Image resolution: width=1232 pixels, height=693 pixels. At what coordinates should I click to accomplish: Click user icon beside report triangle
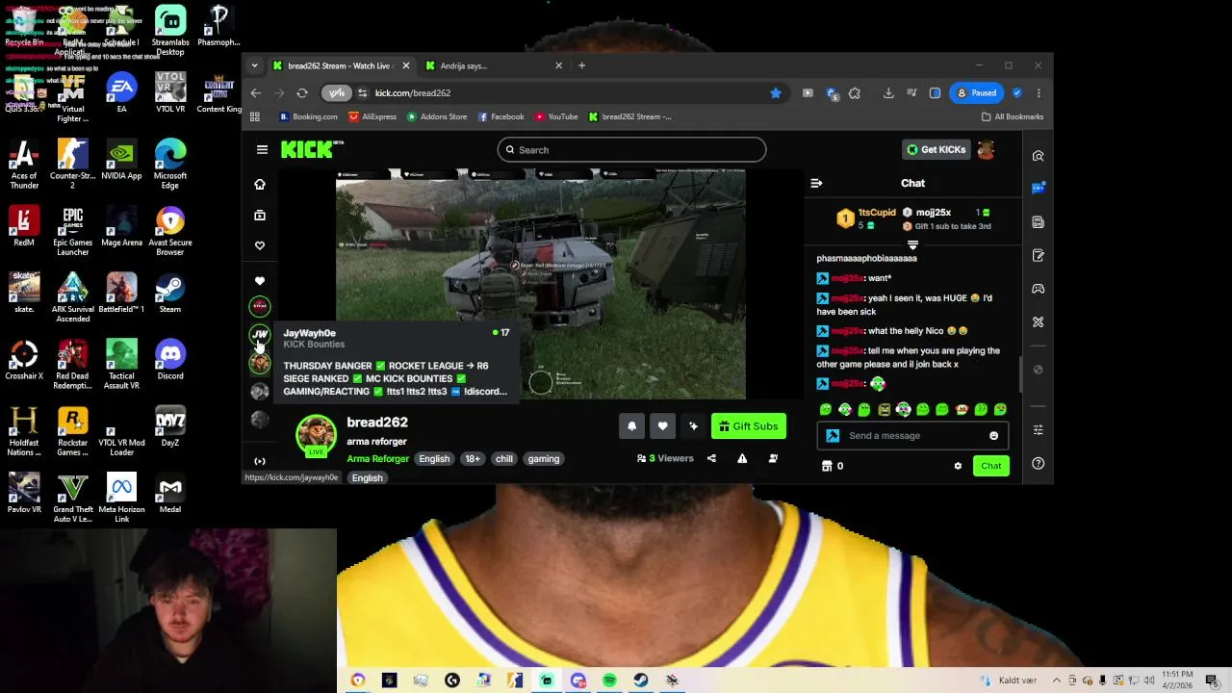pos(773,459)
